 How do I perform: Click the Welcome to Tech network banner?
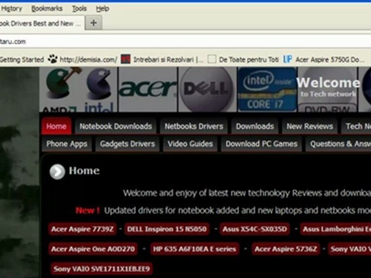point(328,89)
